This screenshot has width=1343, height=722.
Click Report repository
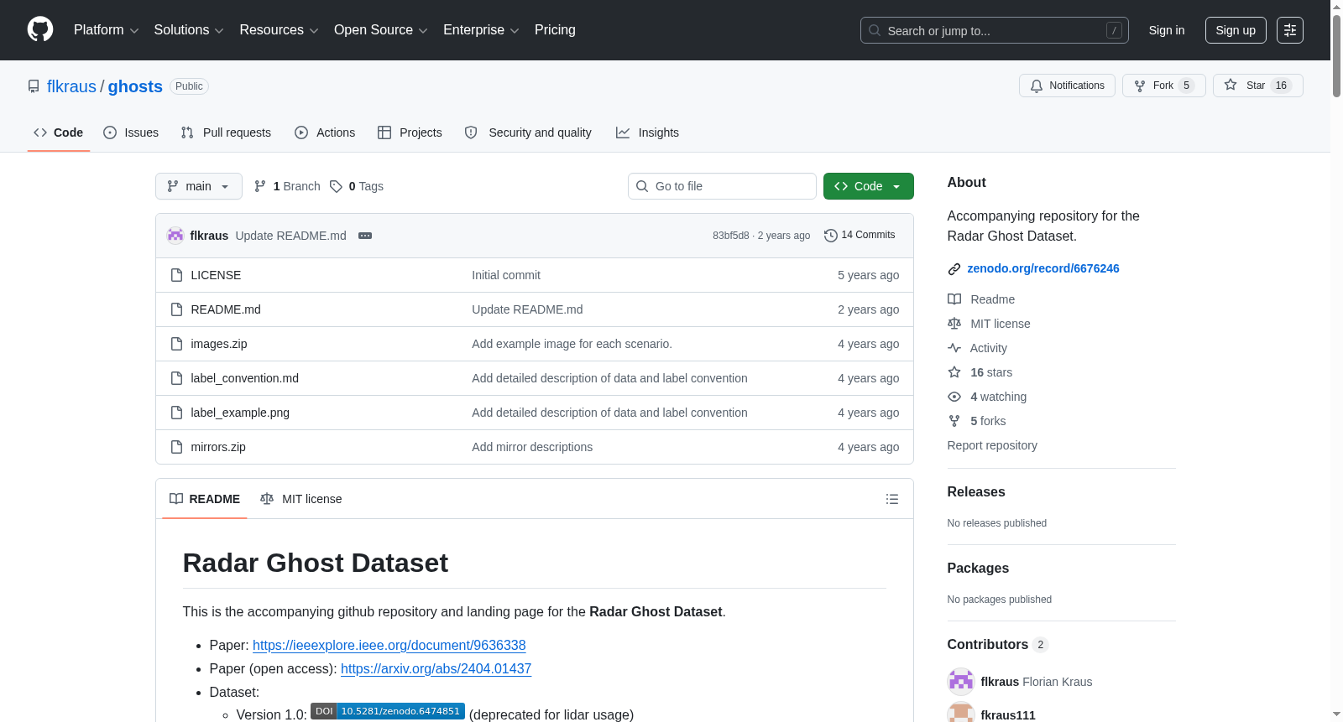pyautogui.click(x=992, y=445)
